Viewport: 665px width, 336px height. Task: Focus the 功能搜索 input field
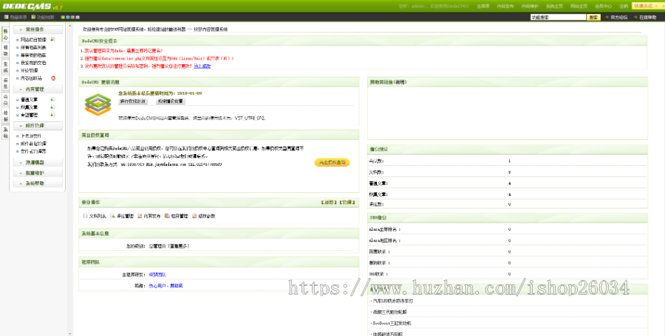tap(558, 18)
